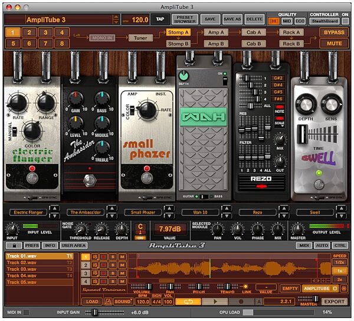Viewport: 354px width, 321px height.
Task: Set quality to ECO
Action: pos(300,21)
